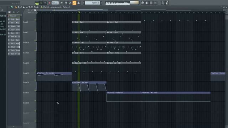Click the waveform icon in the picker panel
This screenshot has width=228, height=128.
[14, 12]
